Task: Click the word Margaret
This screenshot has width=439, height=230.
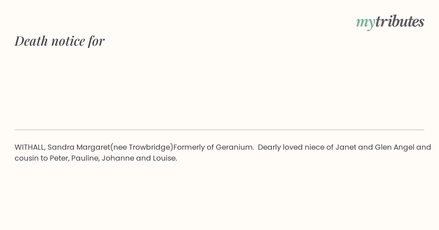Action: 93,147
